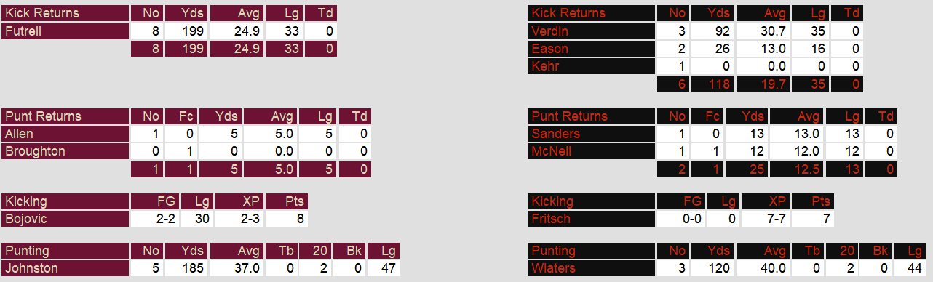933x282 pixels.
Task: Click the Eason player row
Action: pos(592,49)
